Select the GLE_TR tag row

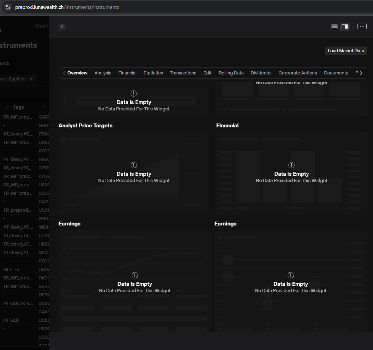click(11, 270)
